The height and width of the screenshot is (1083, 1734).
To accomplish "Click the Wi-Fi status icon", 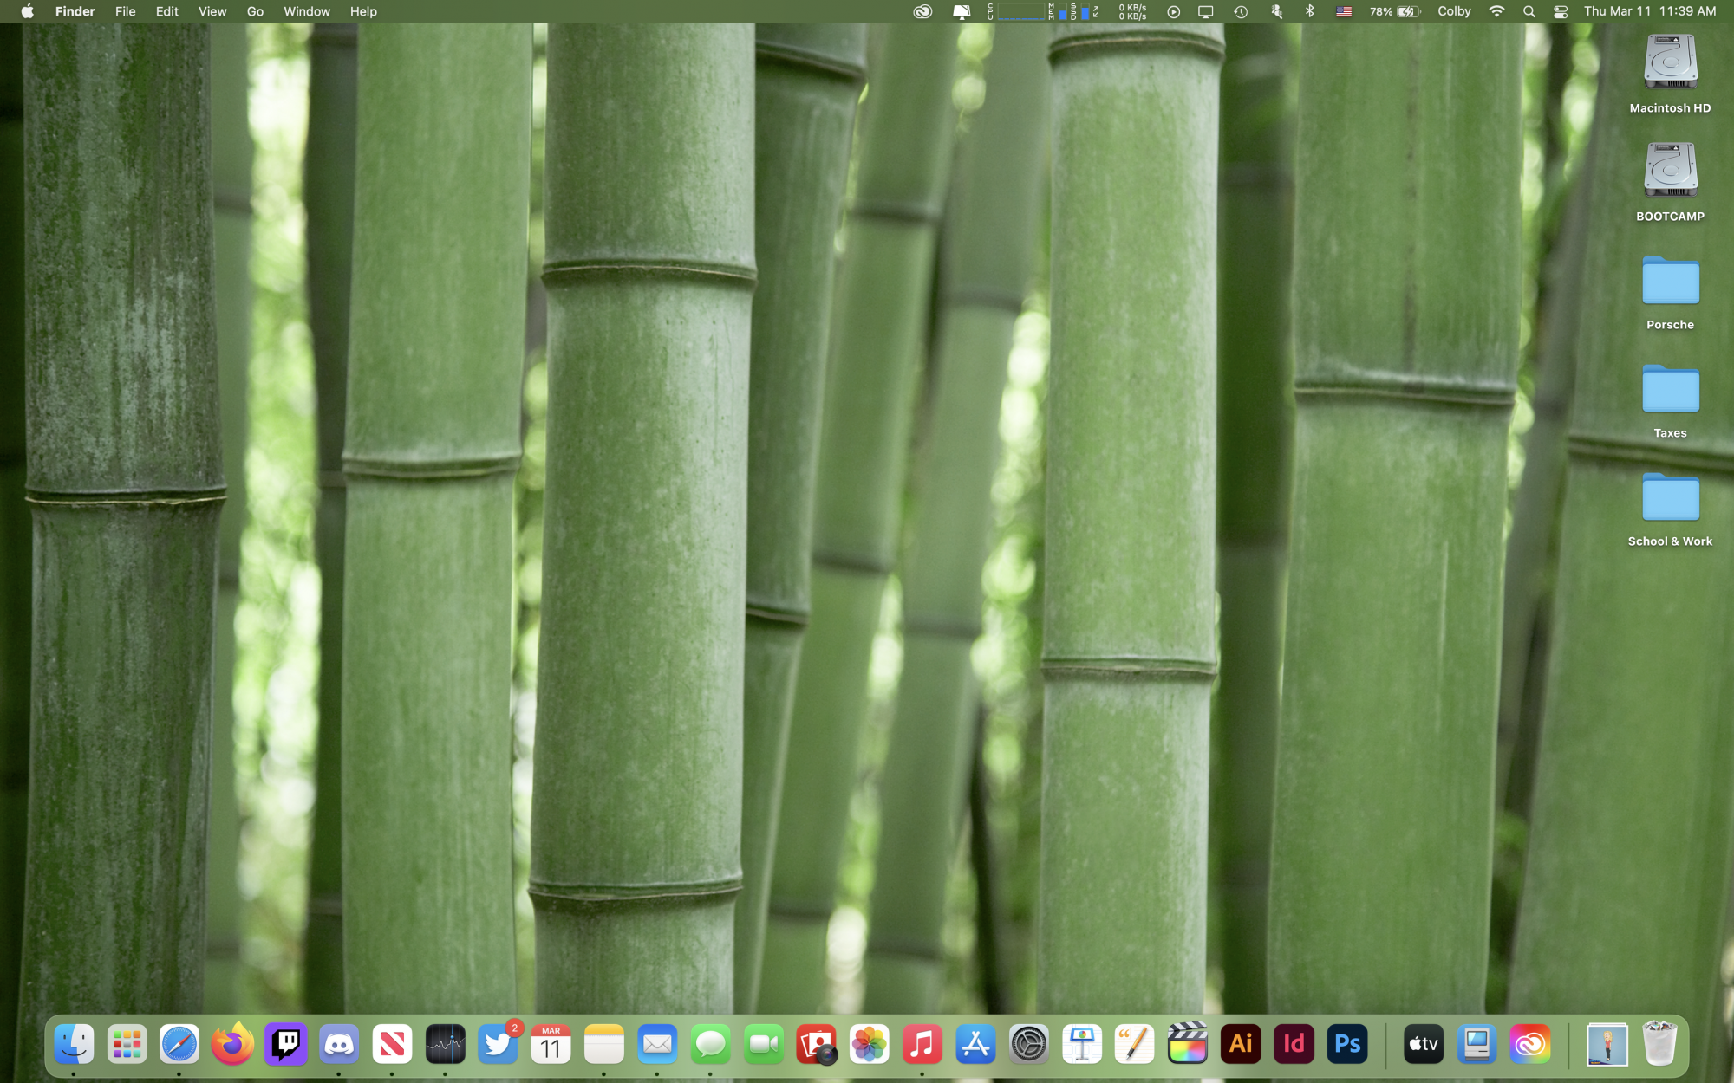I will (x=1496, y=11).
